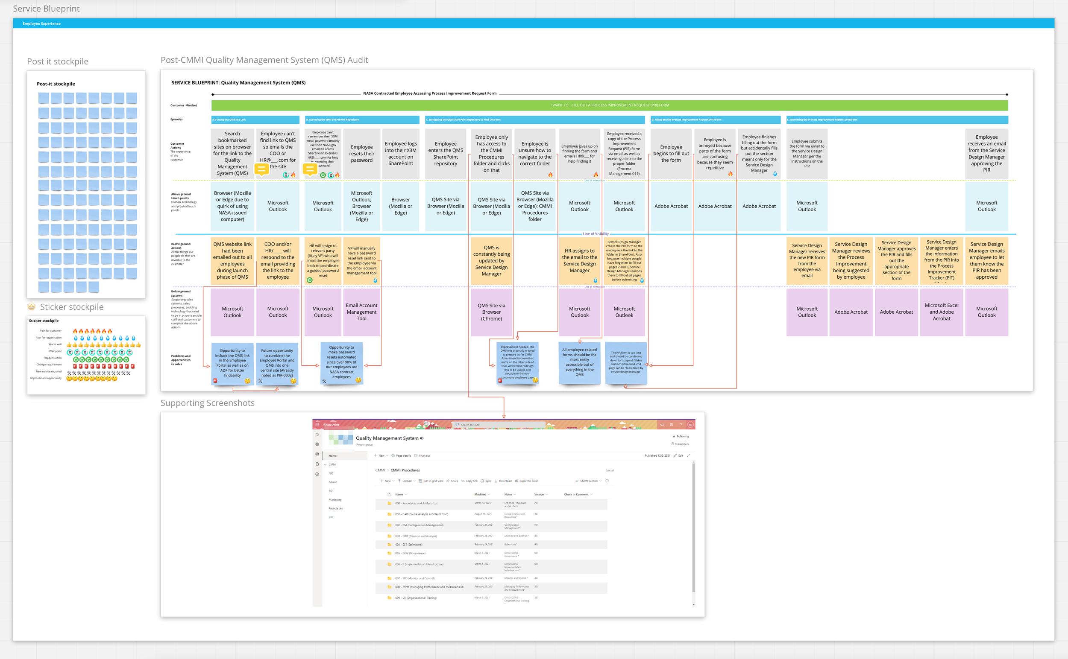Select Recycle bin in the SharePoint navigation
The height and width of the screenshot is (659, 1068).
tap(335, 509)
